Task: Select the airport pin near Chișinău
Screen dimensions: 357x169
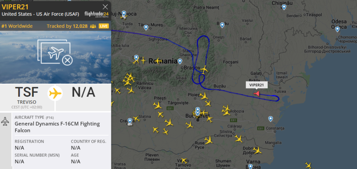Action: click(x=284, y=7)
